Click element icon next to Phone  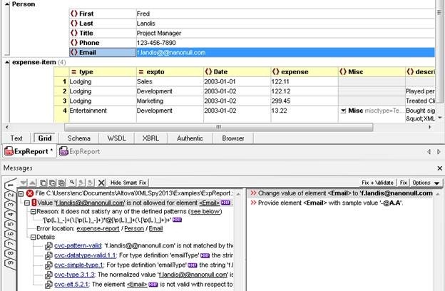[74, 43]
